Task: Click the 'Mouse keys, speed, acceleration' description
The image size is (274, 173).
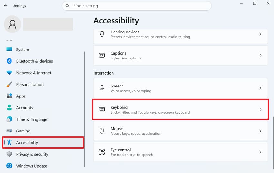Action: point(136,133)
